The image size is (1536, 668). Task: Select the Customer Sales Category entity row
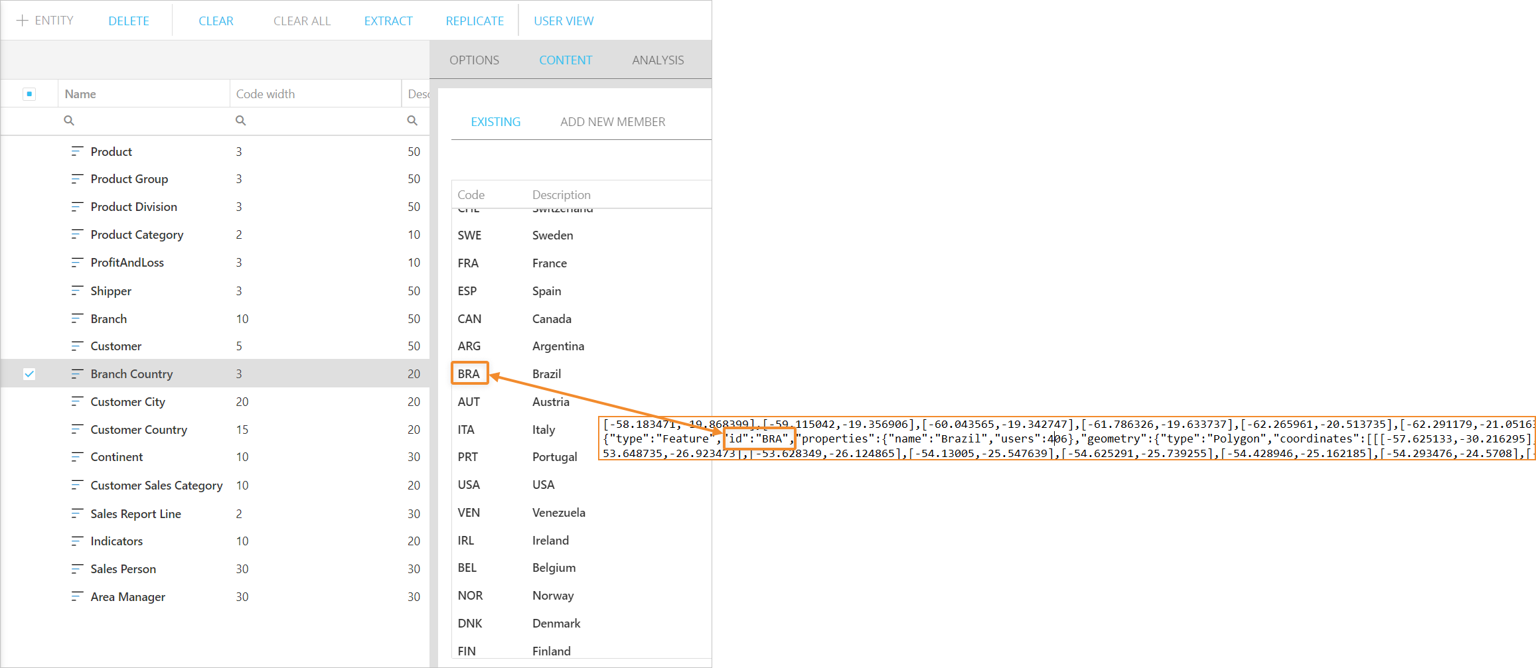[157, 486]
